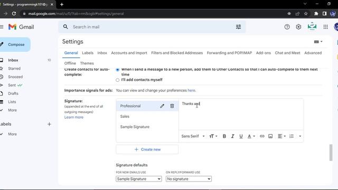Open input tools dropdown in Settings header

318,42
